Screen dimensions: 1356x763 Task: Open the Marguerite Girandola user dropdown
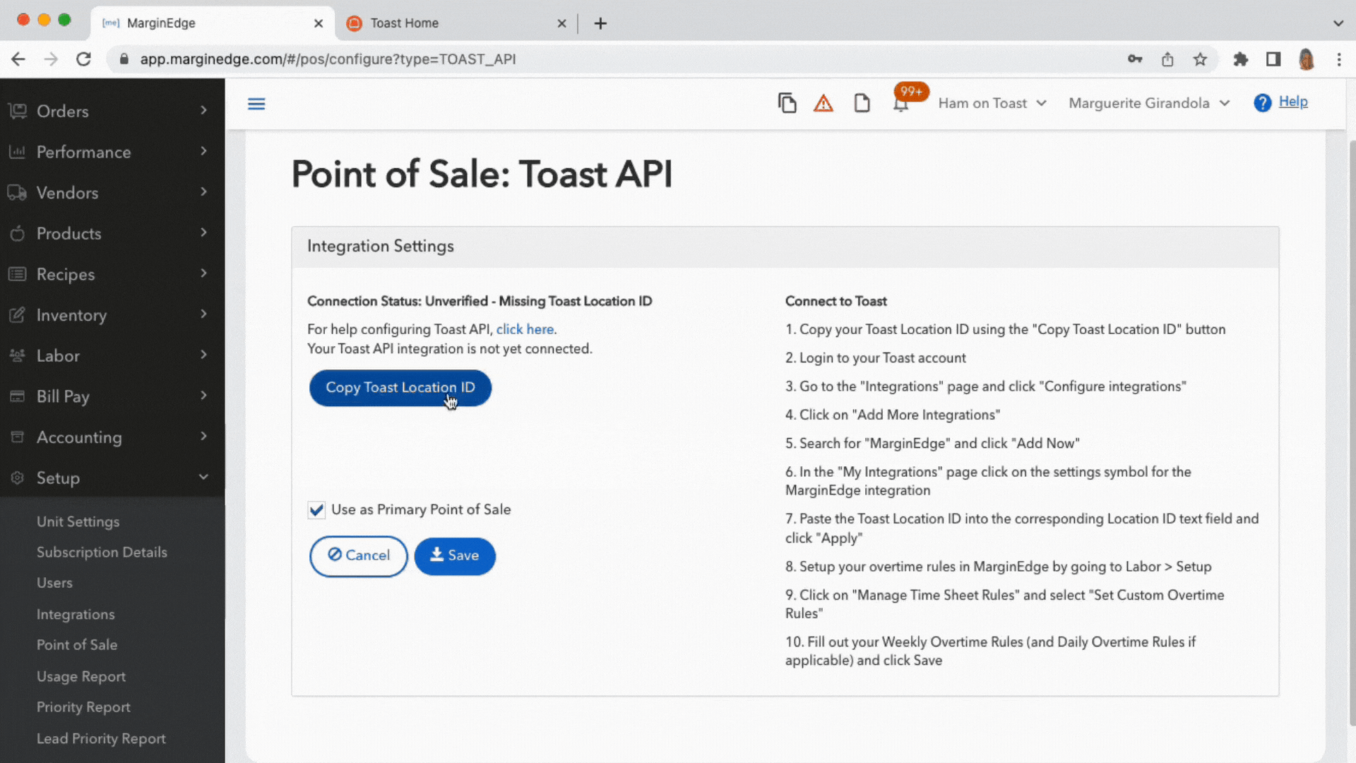tap(1149, 103)
